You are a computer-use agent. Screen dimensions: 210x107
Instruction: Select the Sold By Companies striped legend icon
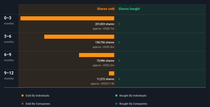[x=23, y=104]
